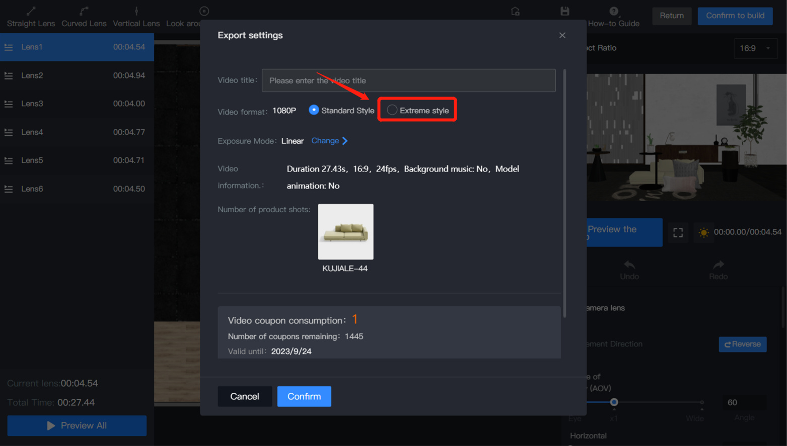Open the How-to Guide help icon
The height and width of the screenshot is (446, 787).
[x=613, y=12]
